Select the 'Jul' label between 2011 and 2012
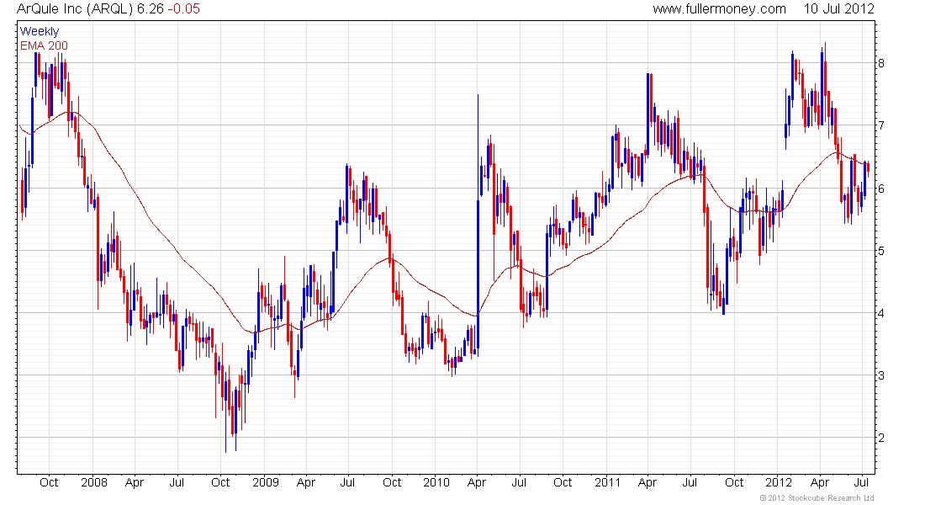This screenshot has height=505, width=925. pos(690,482)
